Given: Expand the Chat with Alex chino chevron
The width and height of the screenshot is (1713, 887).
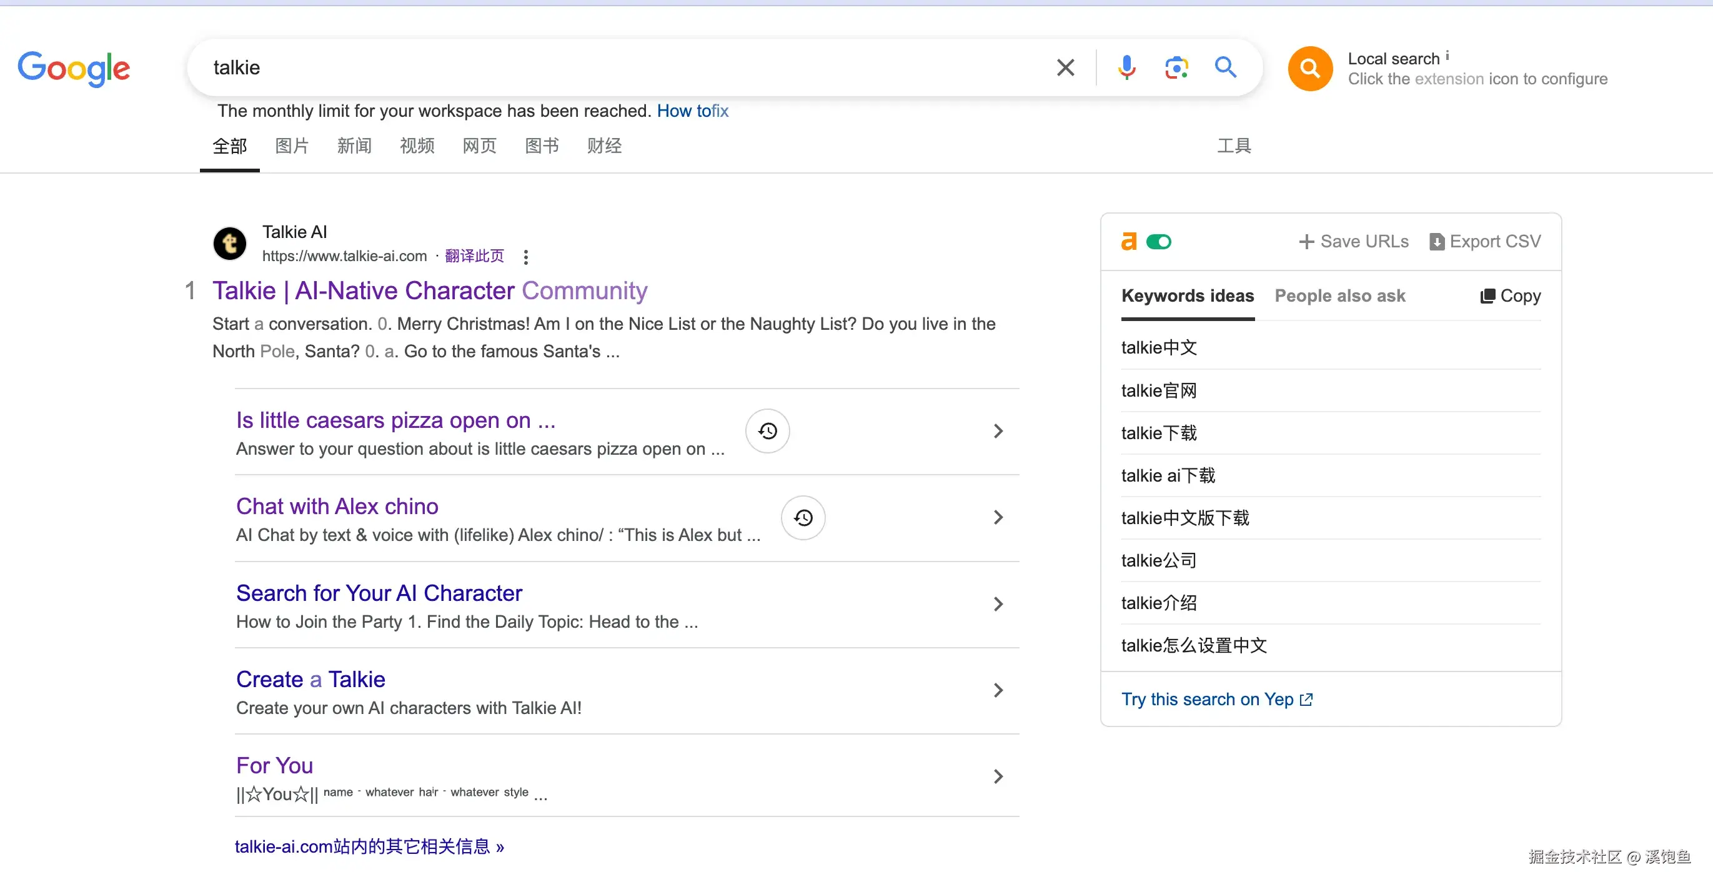Looking at the screenshot, I should point(998,517).
